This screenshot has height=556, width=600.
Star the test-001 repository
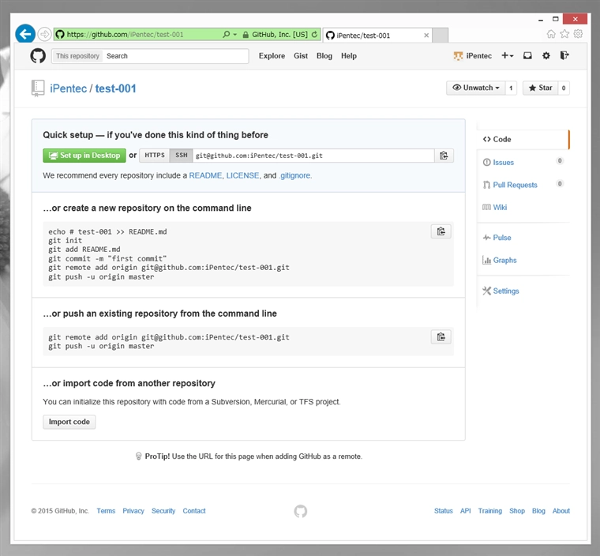[x=541, y=88]
